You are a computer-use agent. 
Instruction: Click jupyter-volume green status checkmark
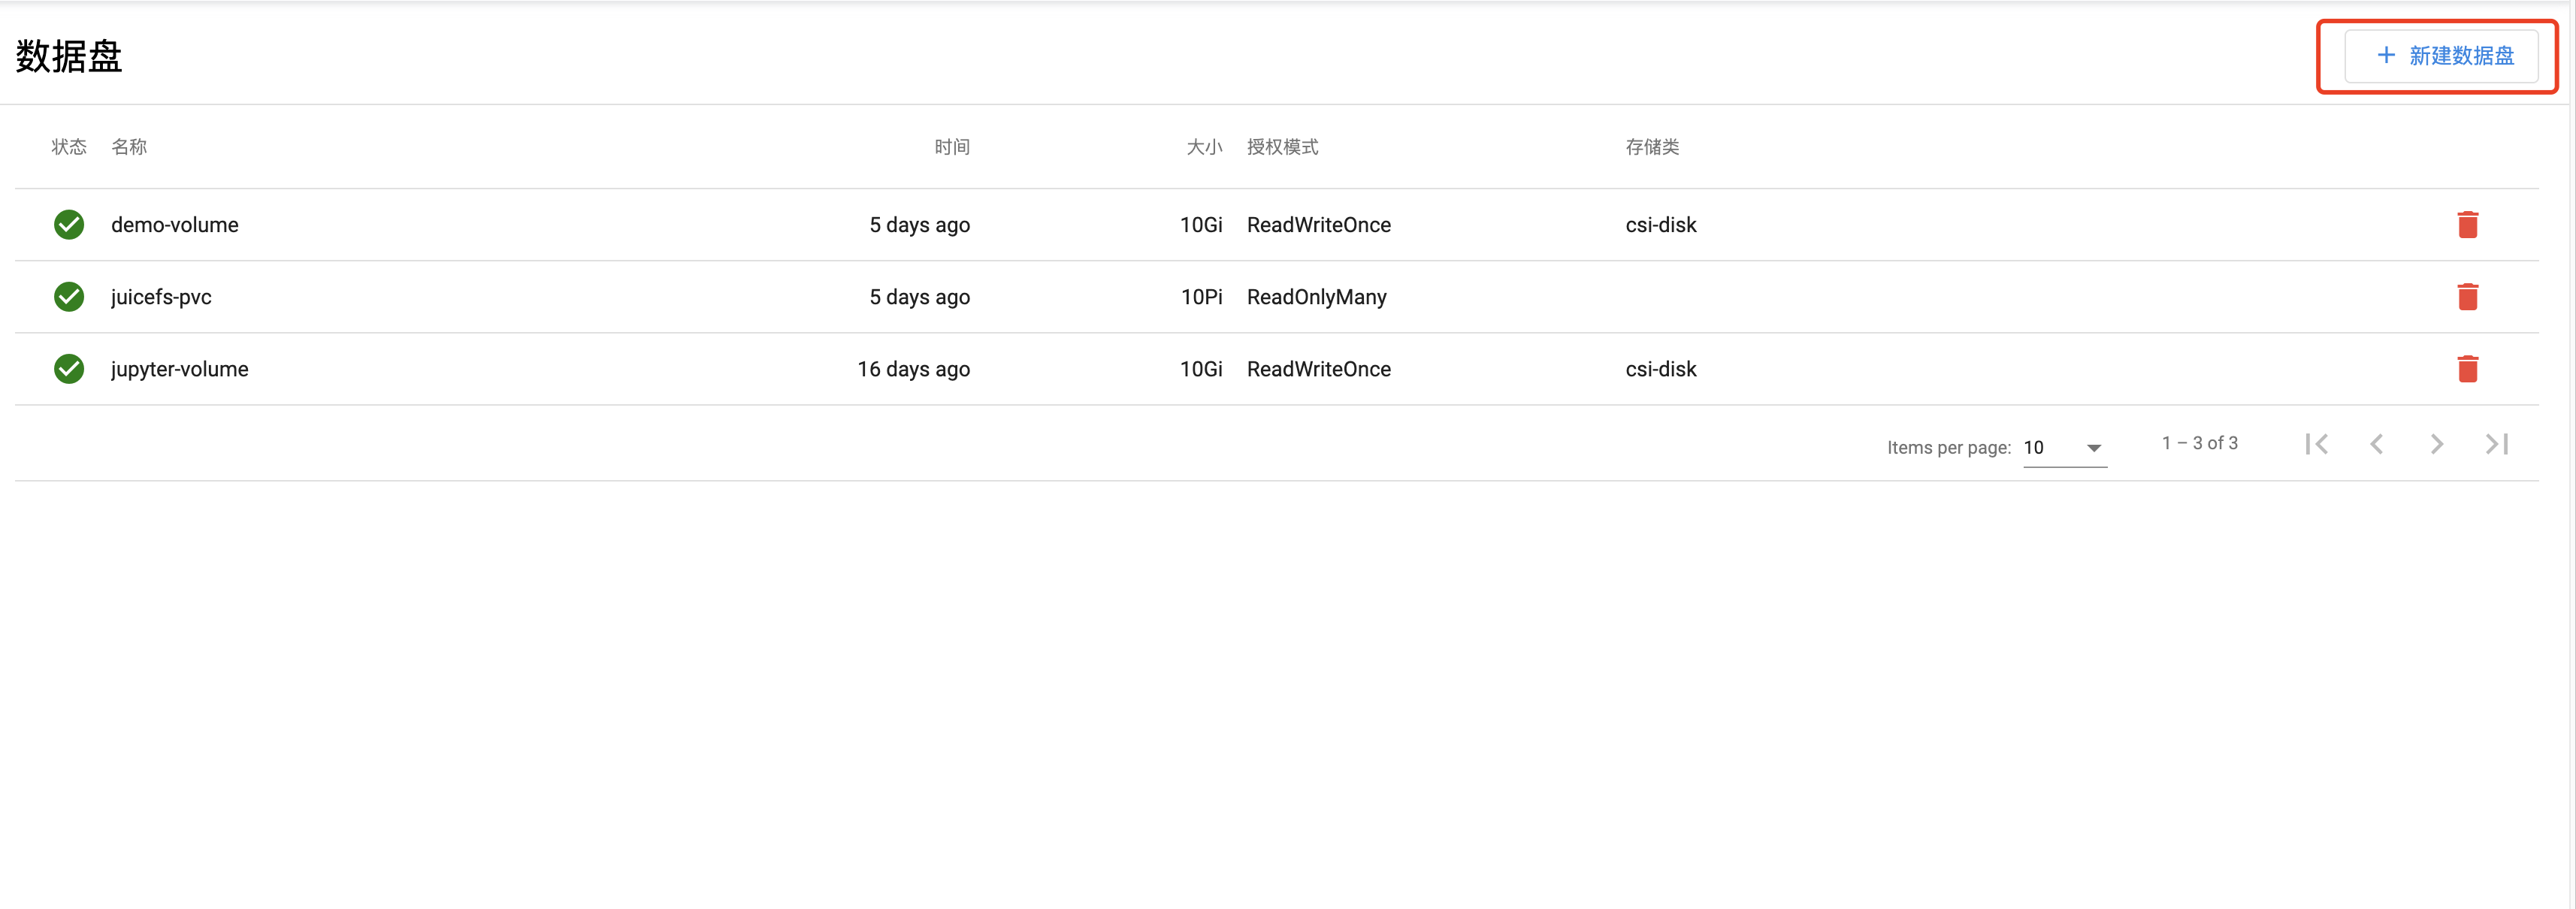coord(69,368)
